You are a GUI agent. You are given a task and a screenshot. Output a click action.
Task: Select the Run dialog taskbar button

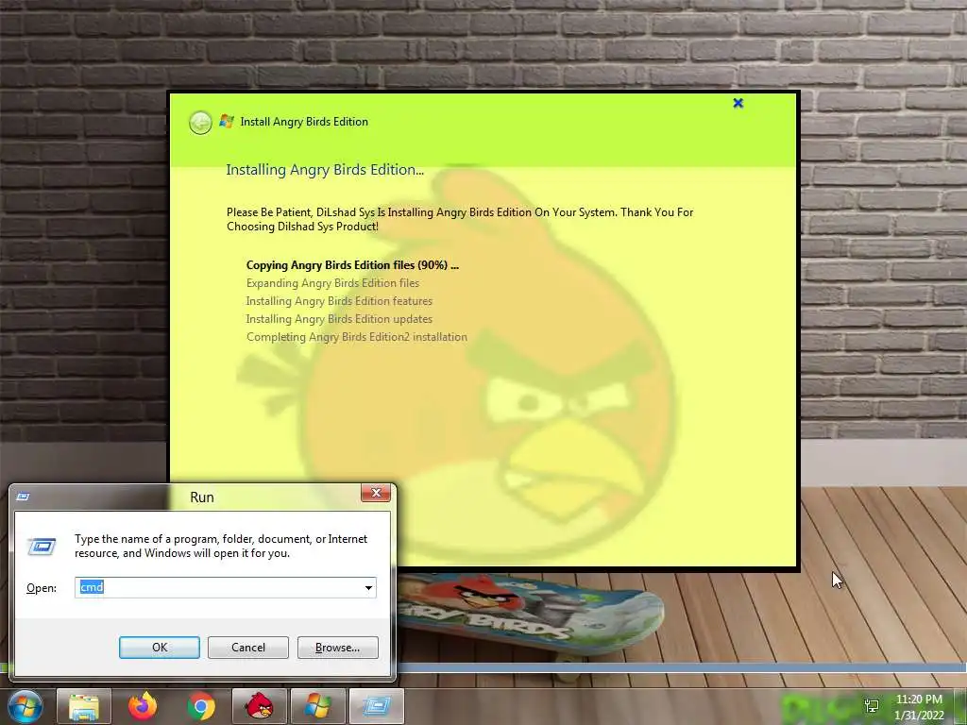pos(376,706)
